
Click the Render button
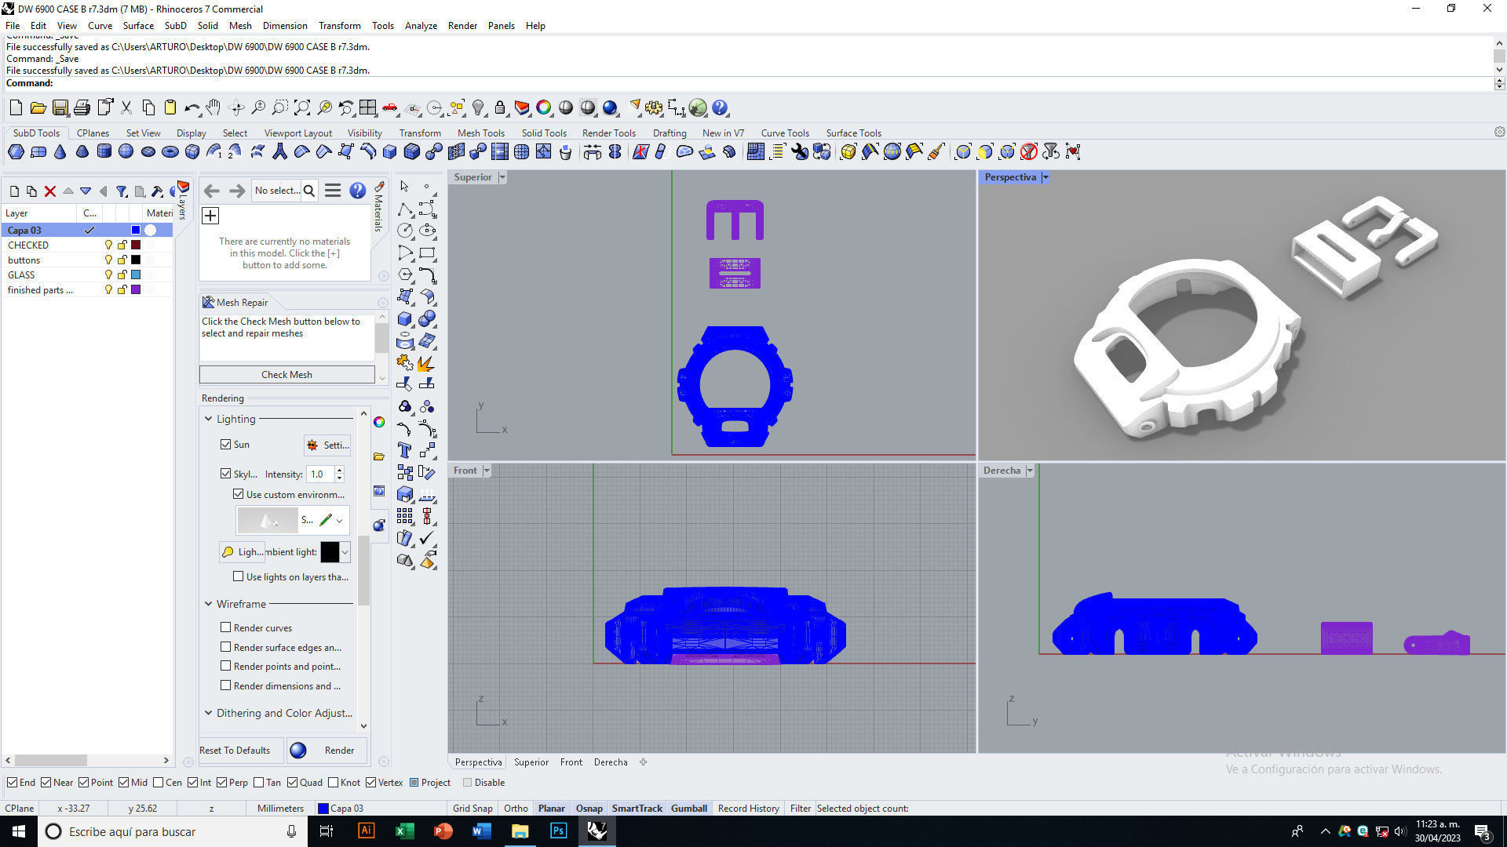pyautogui.click(x=327, y=751)
